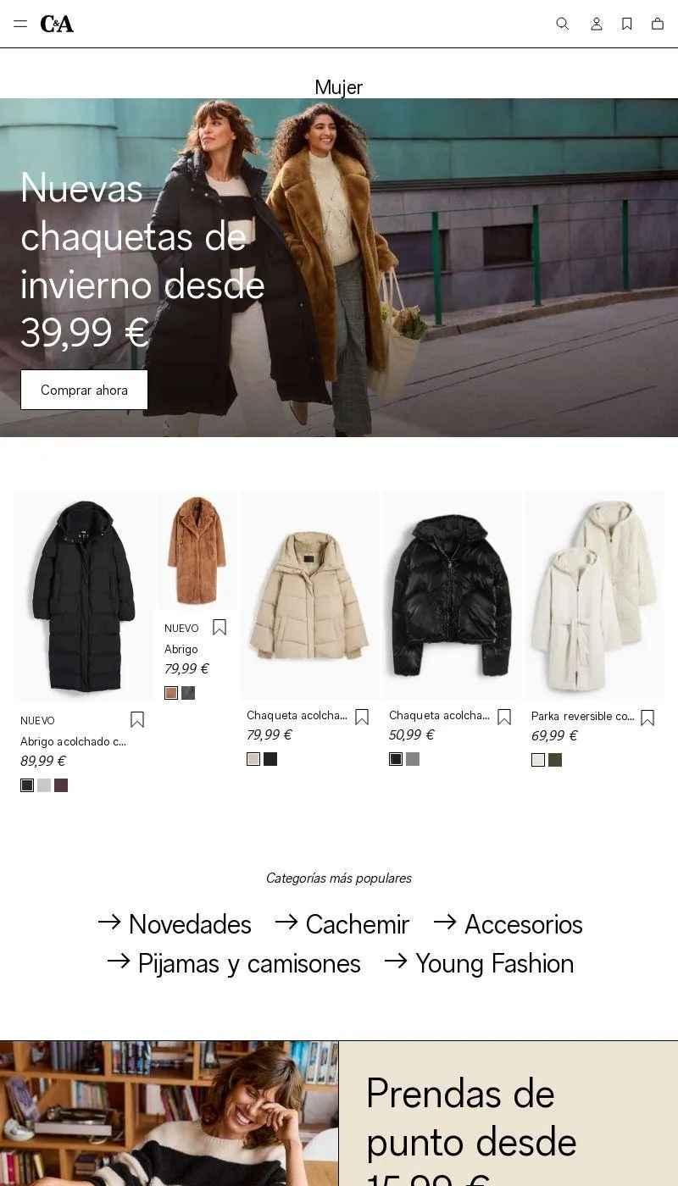Screen dimensions: 678x1186
Task: Open the user account icon
Action: coord(597,24)
